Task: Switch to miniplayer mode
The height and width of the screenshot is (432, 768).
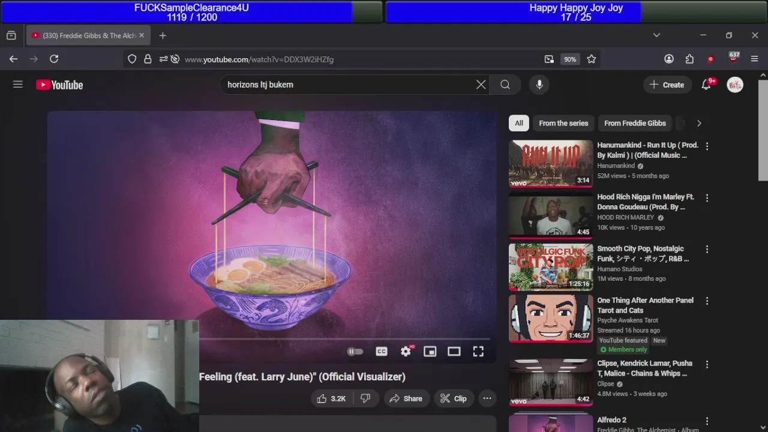Action: pos(430,352)
